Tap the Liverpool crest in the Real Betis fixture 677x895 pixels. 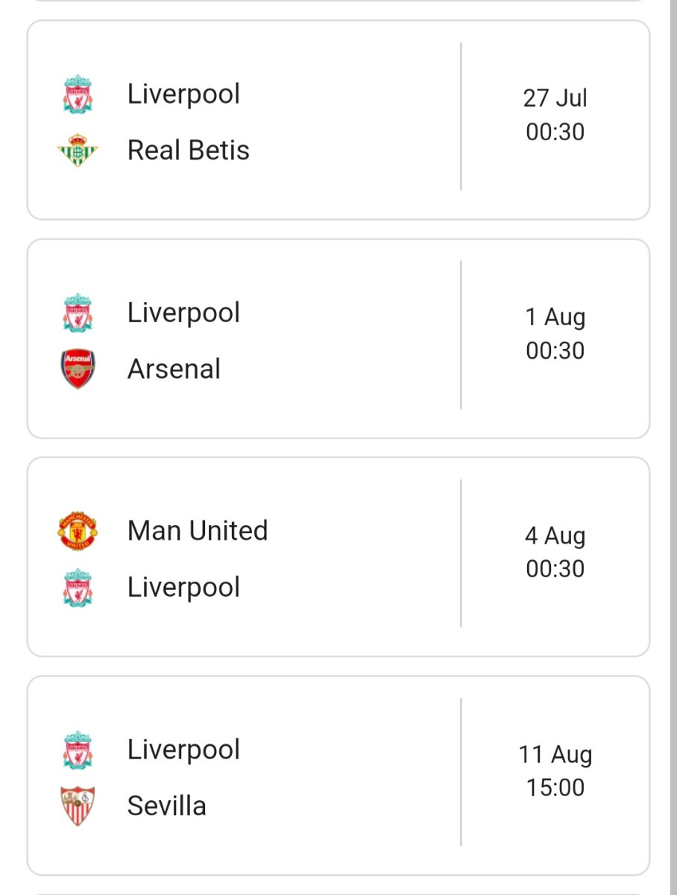78,95
